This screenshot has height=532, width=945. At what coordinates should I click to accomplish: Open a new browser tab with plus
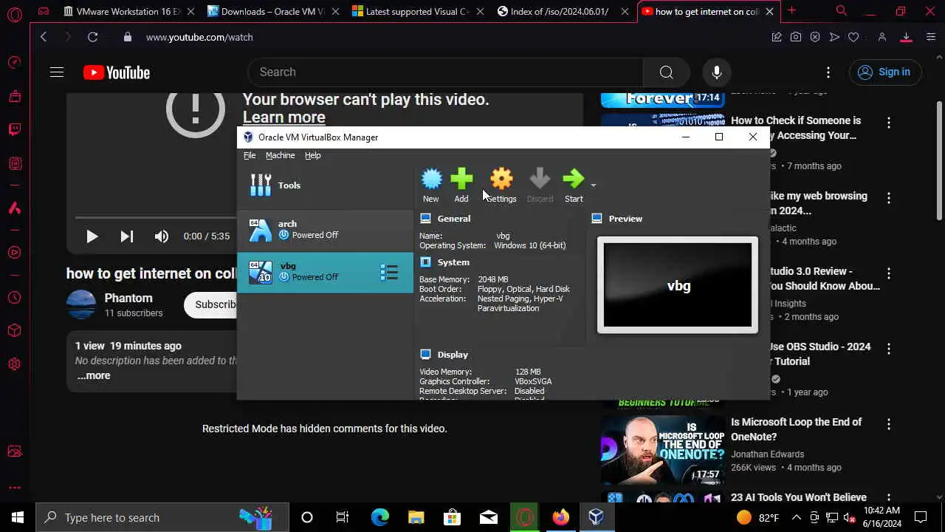(x=791, y=11)
